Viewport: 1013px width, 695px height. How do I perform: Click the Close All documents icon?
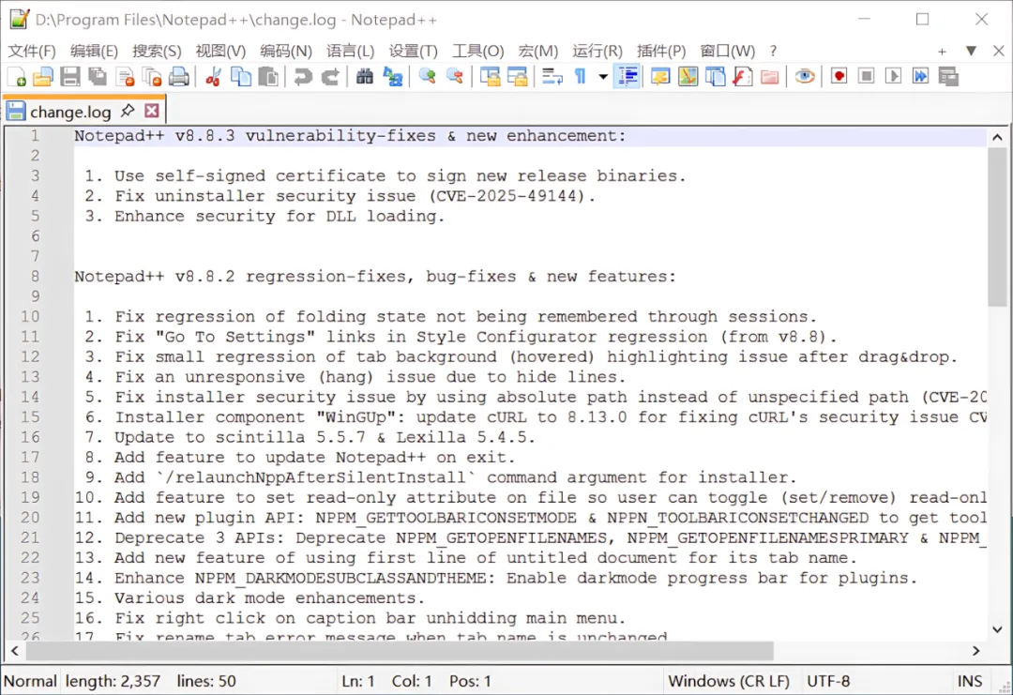(x=152, y=77)
